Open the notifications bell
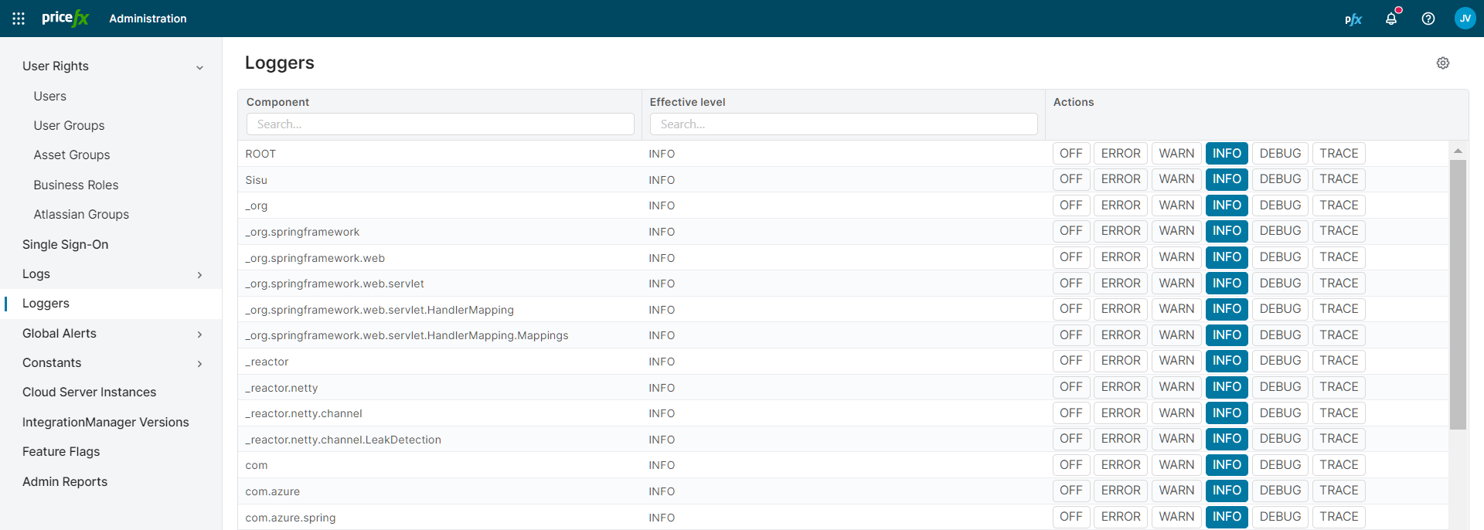The width and height of the screenshot is (1484, 530). coord(1391,19)
